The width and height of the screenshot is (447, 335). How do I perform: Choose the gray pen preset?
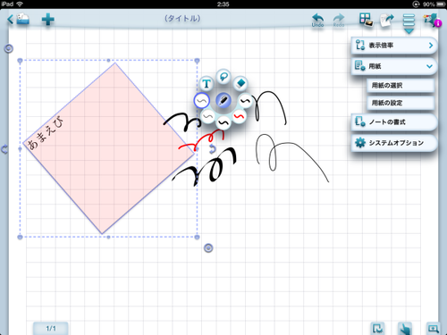point(208,116)
